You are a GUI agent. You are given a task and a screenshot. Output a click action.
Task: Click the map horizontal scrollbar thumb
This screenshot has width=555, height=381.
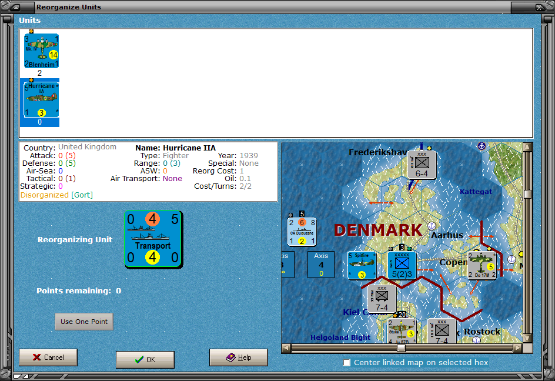401,348
